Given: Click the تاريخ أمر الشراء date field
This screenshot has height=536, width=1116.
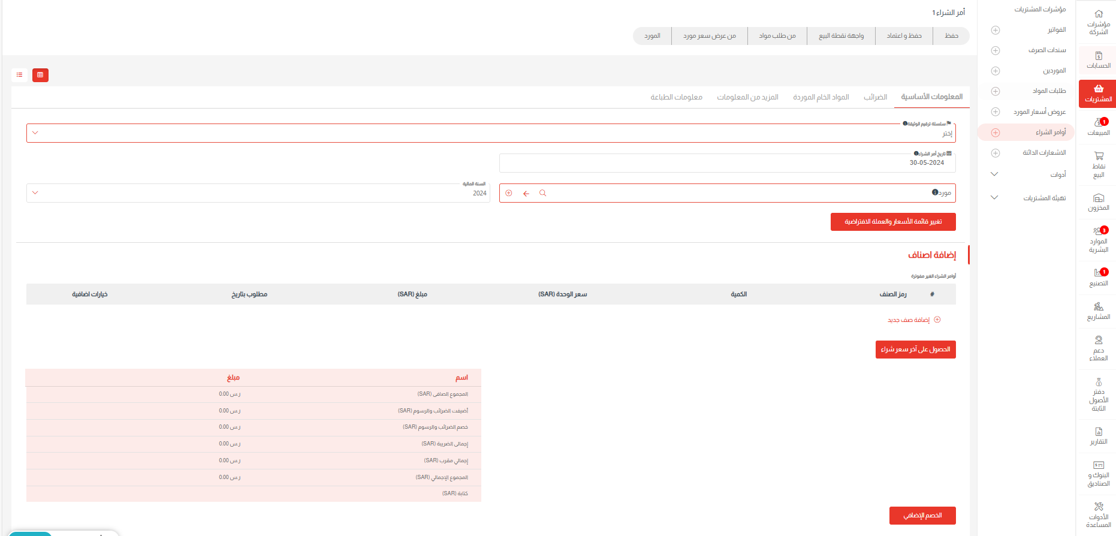Looking at the screenshot, I should 726,163.
